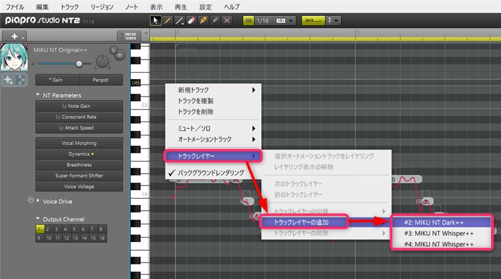Click the X delete tool icon
Viewport: 501px width, 279px height.
point(227,21)
